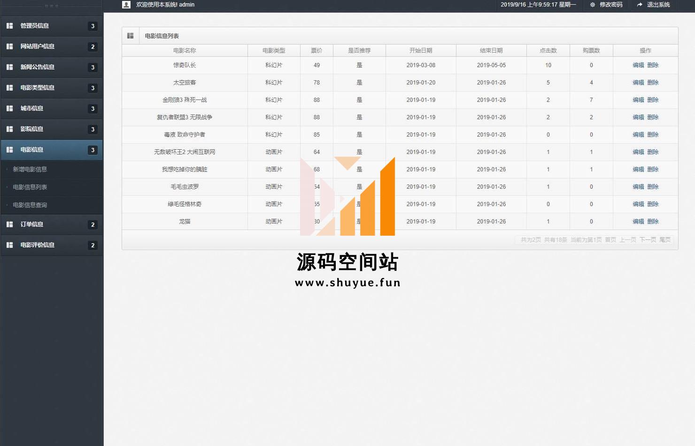The height and width of the screenshot is (446, 695).
Task: Click 编辑 for 金刚狼3 殊死一战
Action: pos(638,100)
